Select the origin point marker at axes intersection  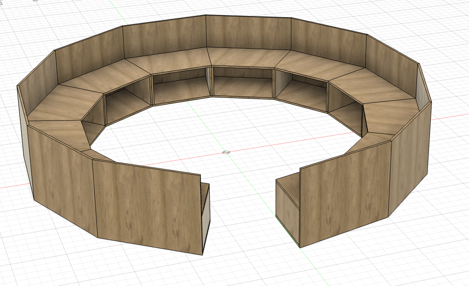226,152
